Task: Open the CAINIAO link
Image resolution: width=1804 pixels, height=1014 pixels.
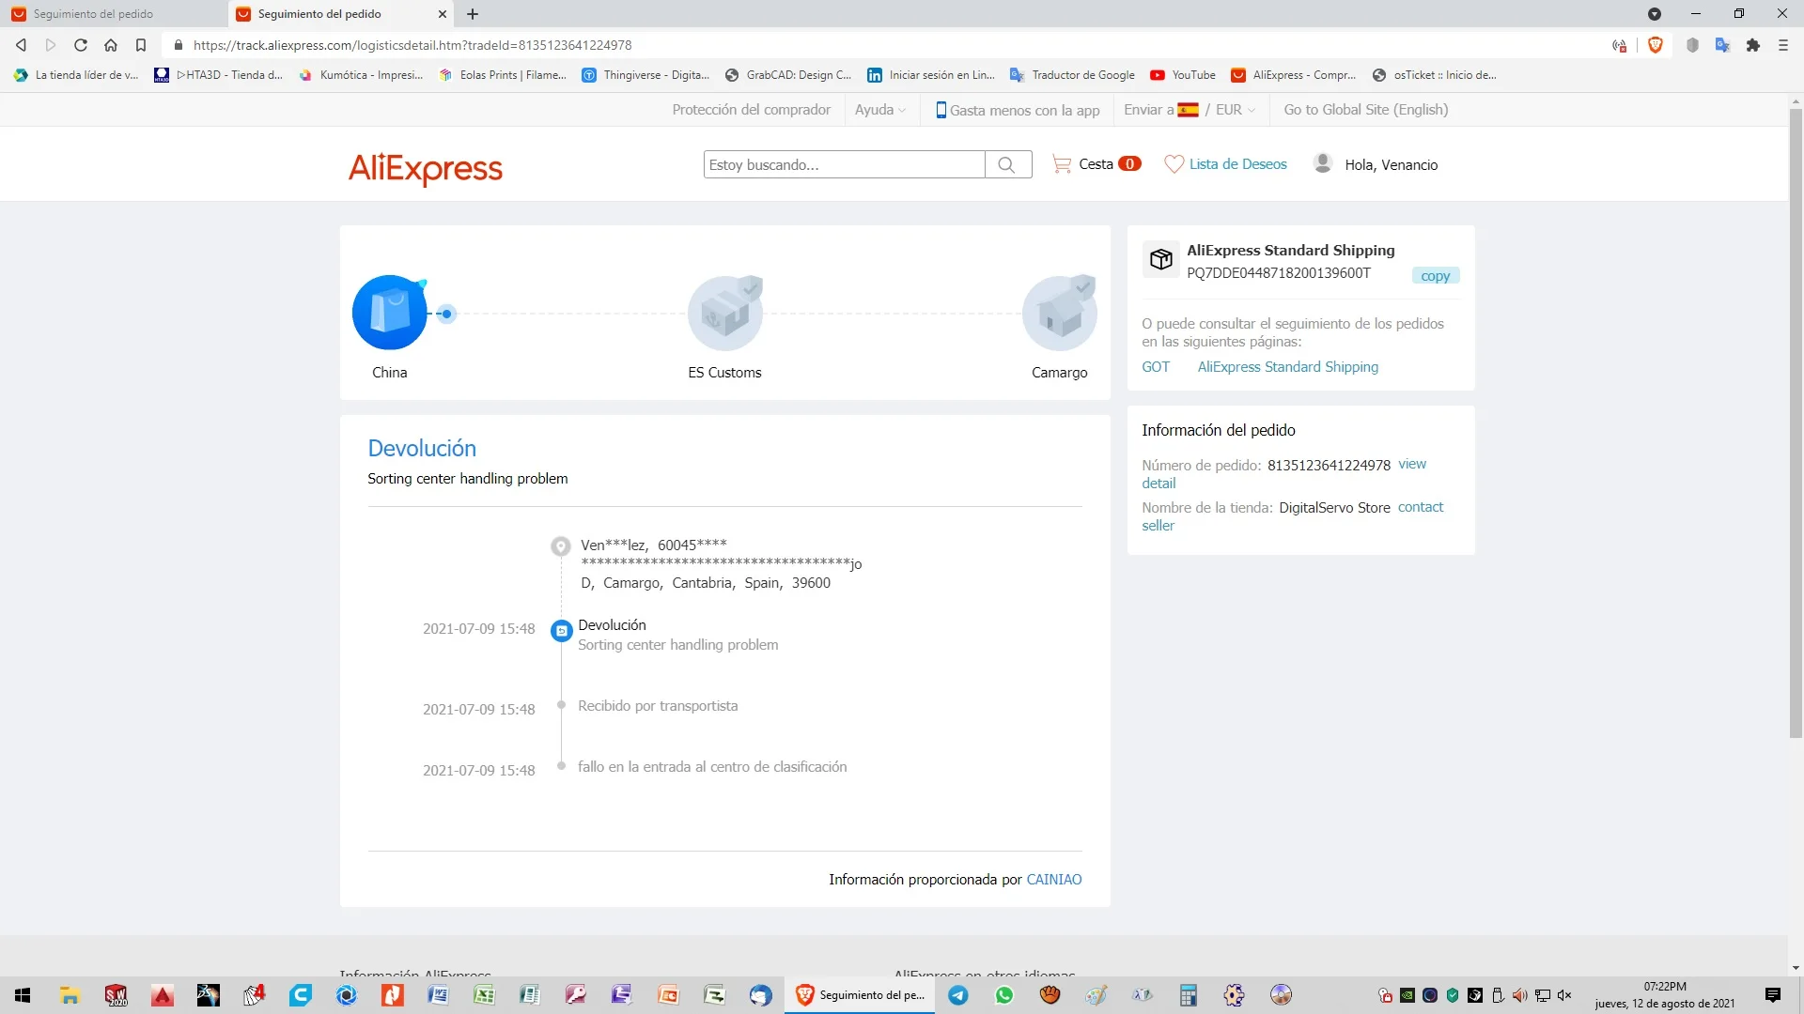Action: tap(1053, 880)
